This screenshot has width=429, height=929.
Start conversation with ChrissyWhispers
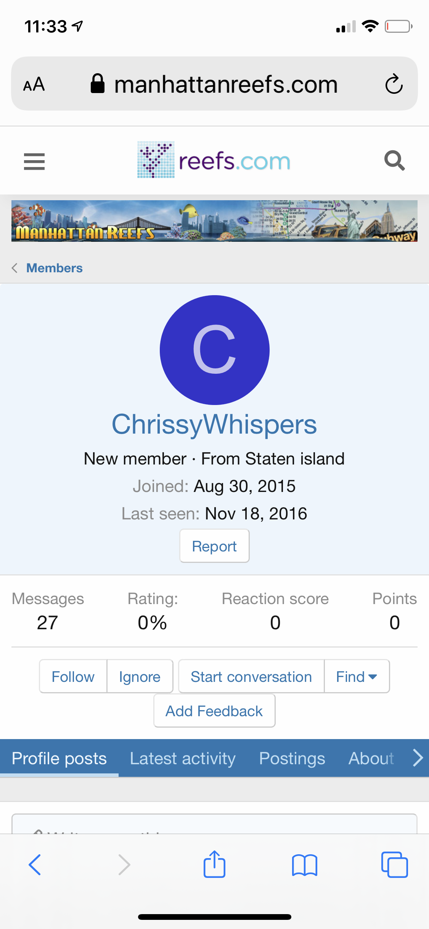pos(251,677)
